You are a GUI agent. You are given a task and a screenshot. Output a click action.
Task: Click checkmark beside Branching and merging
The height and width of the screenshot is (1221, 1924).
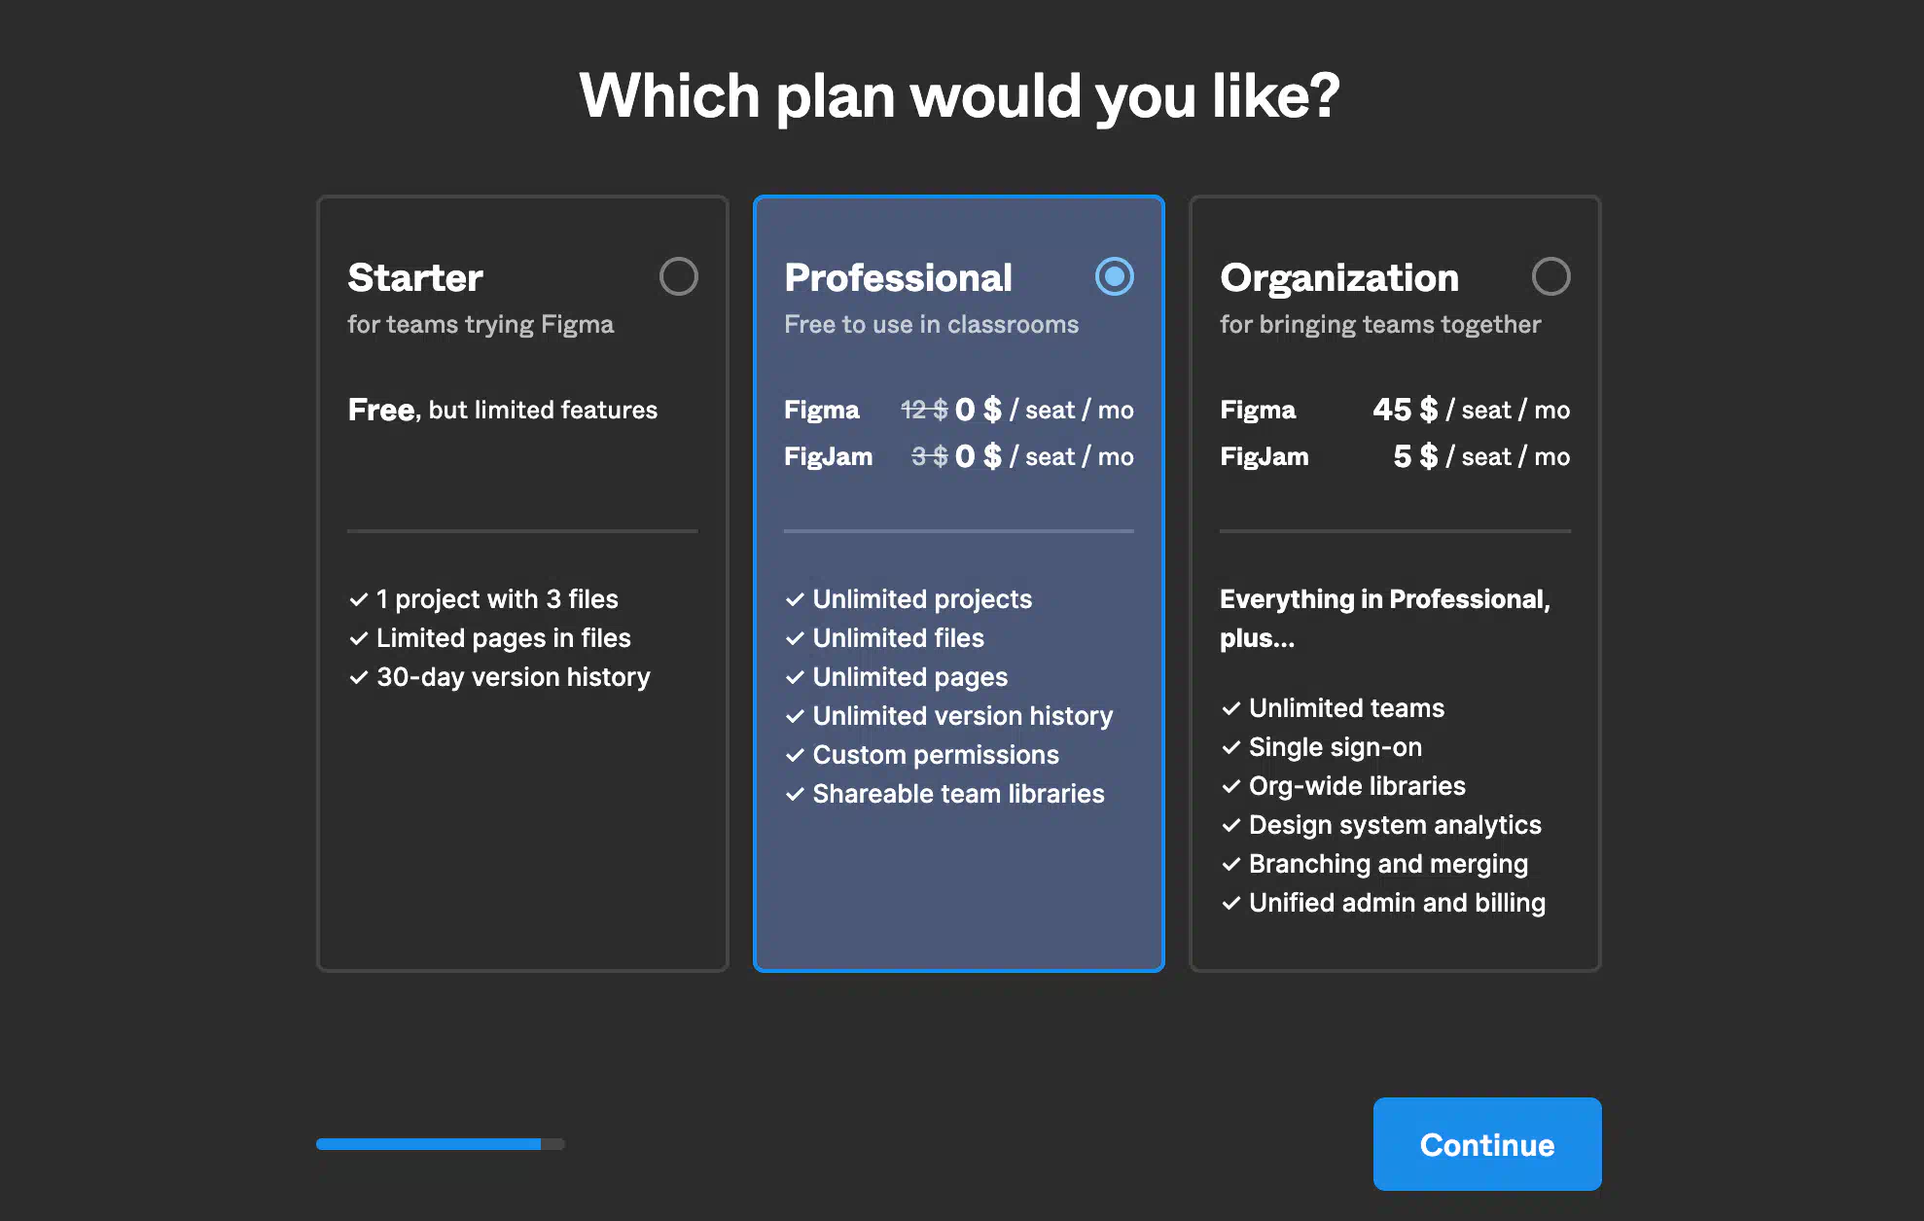(1230, 864)
